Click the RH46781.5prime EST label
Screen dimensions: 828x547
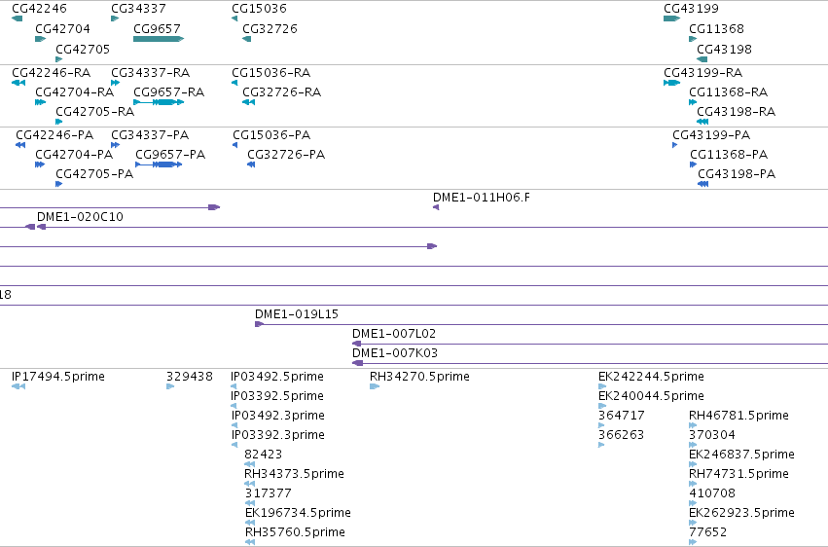[738, 416]
